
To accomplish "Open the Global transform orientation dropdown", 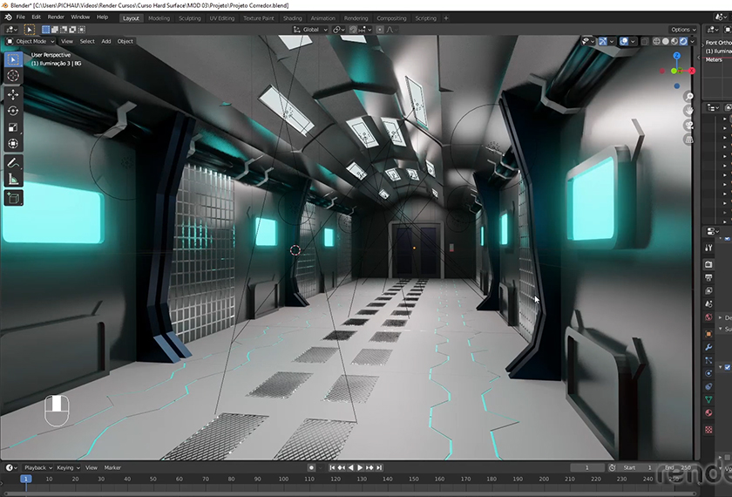I will coord(310,30).
